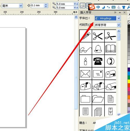The width and height of the screenshot is (130, 131).
Task: Select the open mailbox with raised flag
Action: pos(98,86)
